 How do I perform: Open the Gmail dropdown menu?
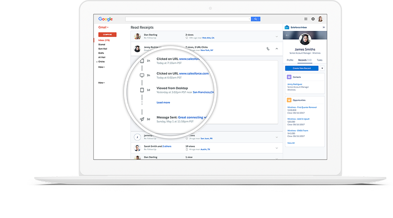click(102, 27)
